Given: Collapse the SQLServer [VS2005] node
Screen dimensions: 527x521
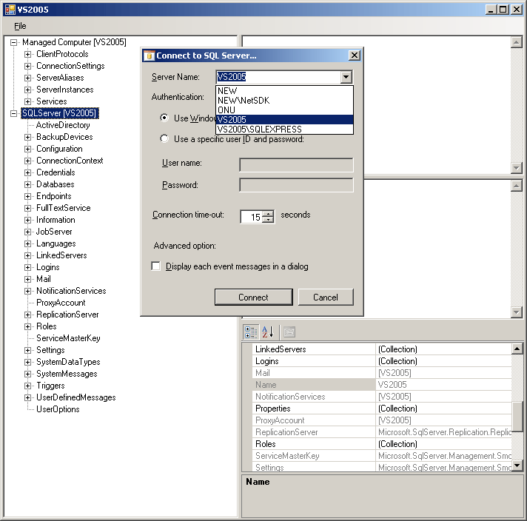Looking at the screenshot, I should coord(13,113).
